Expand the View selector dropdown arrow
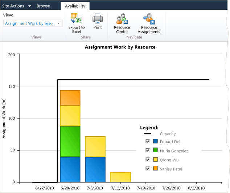 pyautogui.click(x=59, y=23)
